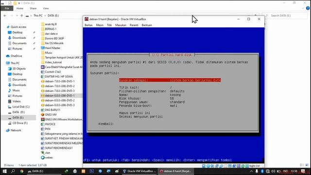Switch to Details view in Explorer status bar
Viewport: 311px width, 175px height.
[302, 165]
